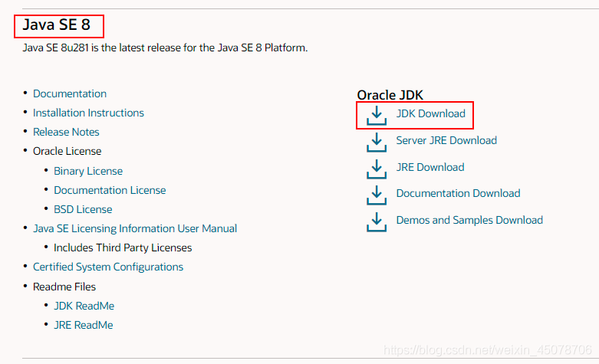Viewport: 599px width, 364px height.
Task: Open the JDK ReadMe link
Action: pyautogui.click(x=84, y=306)
